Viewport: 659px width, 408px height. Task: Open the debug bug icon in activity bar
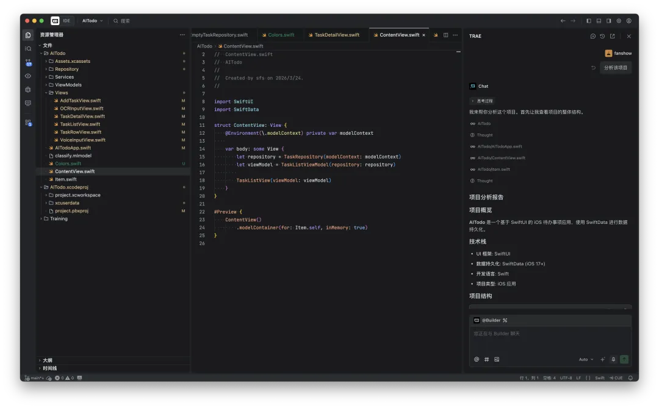point(28,90)
